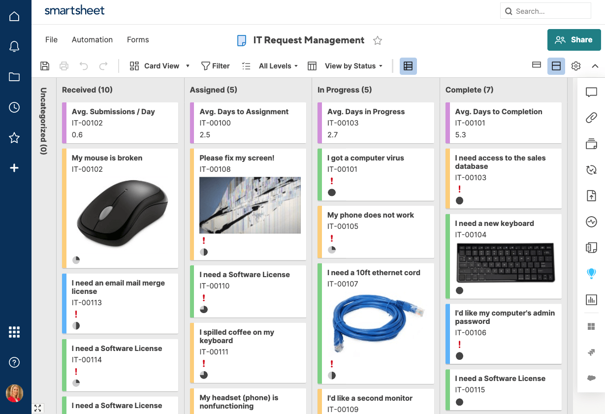Click the Filter button
This screenshot has width=605, height=414.
(215, 66)
